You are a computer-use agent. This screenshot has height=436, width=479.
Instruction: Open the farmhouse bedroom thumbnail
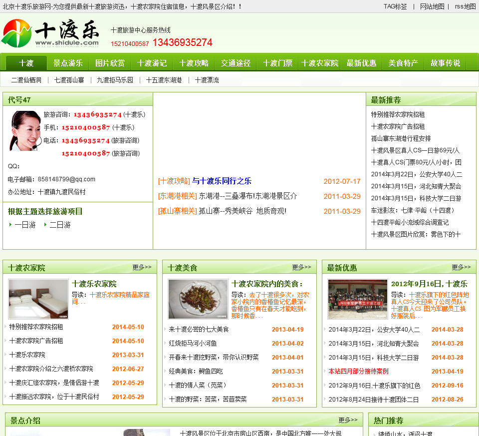[x=38, y=299]
